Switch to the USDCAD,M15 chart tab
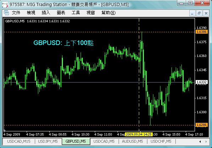Viewport: 212px width, 148px height. [x=19, y=141]
